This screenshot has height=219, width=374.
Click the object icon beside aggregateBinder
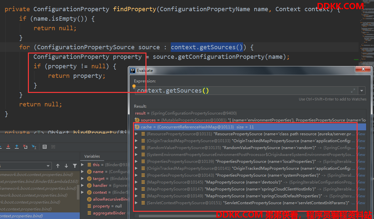coord(89,213)
